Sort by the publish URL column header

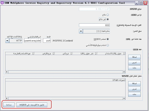(85, 54)
